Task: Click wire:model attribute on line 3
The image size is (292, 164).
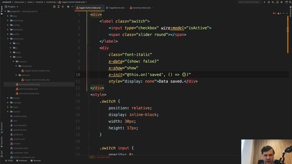Action: (172, 28)
